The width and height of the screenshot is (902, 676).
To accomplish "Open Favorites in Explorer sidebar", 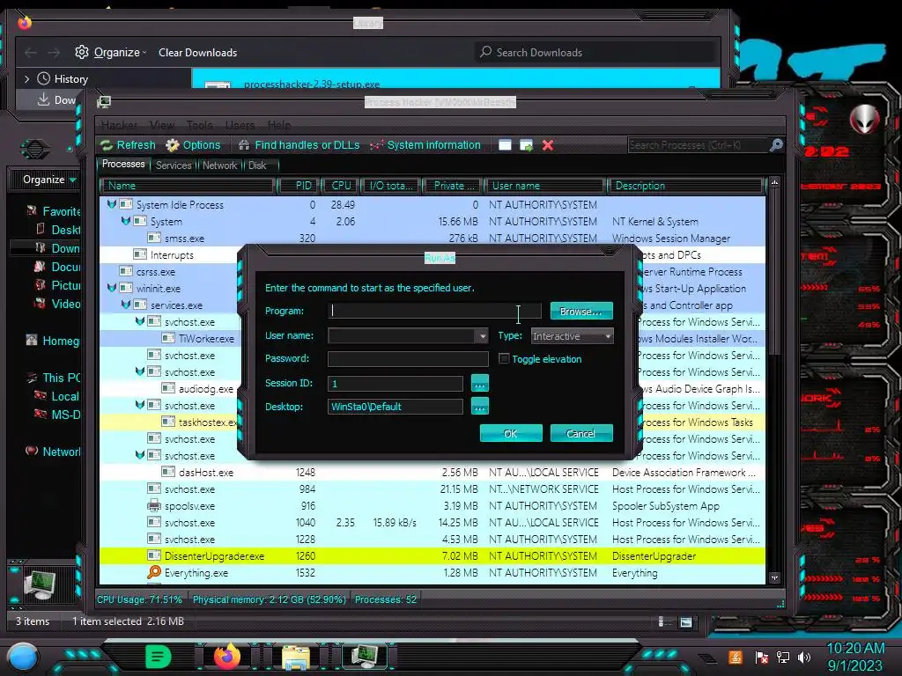I will pyautogui.click(x=54, y=211).
